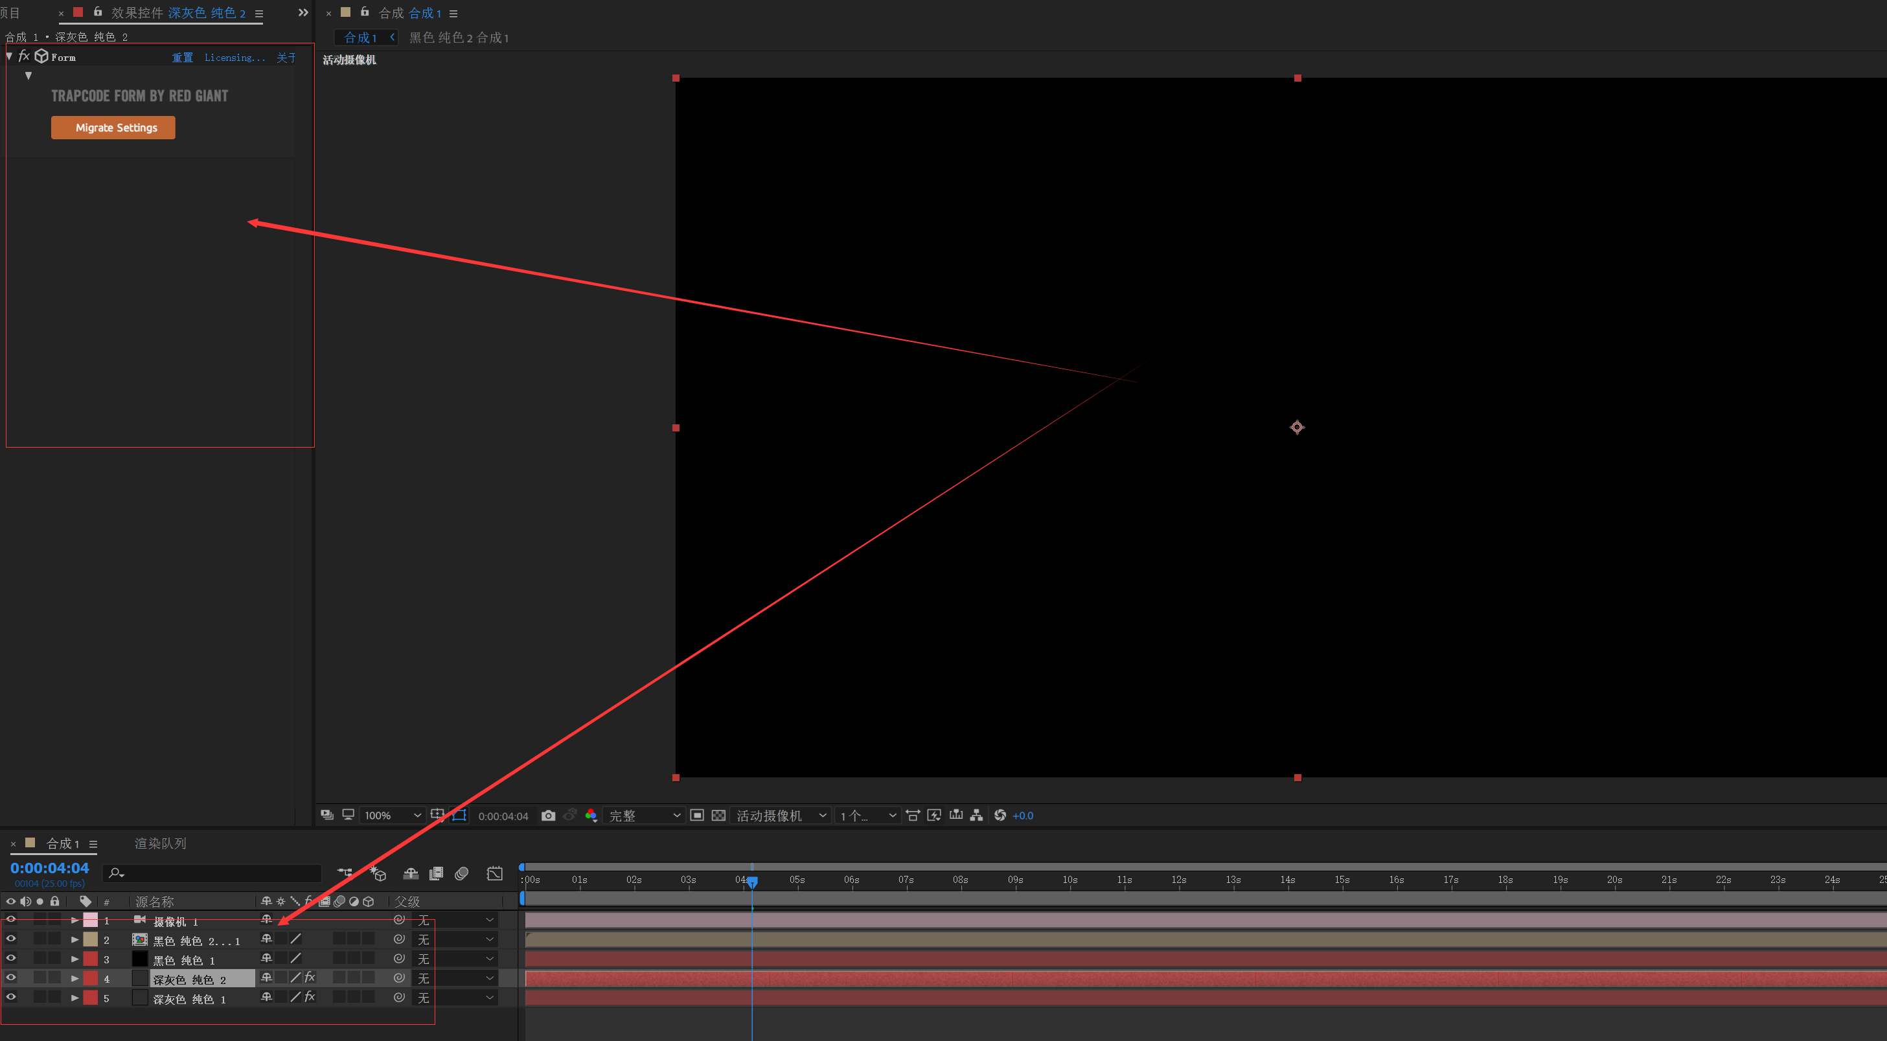Click the tan label color of layer 2
The width and height of the screenshot is (1887, 1041).
(91, 939)
